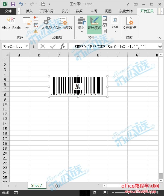The image size is (164, 196).
Task: Select row 20 header
Action: [5, 153]
